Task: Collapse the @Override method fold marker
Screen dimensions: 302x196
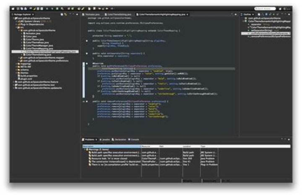Action: 87,64
